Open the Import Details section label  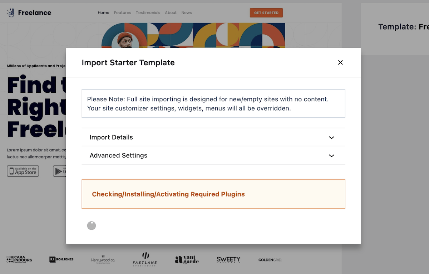pyautogui.click(x=111, y=137)
